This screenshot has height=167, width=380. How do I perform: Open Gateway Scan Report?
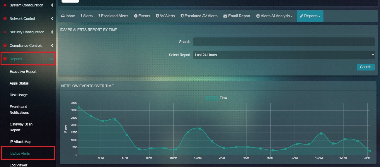21,127
